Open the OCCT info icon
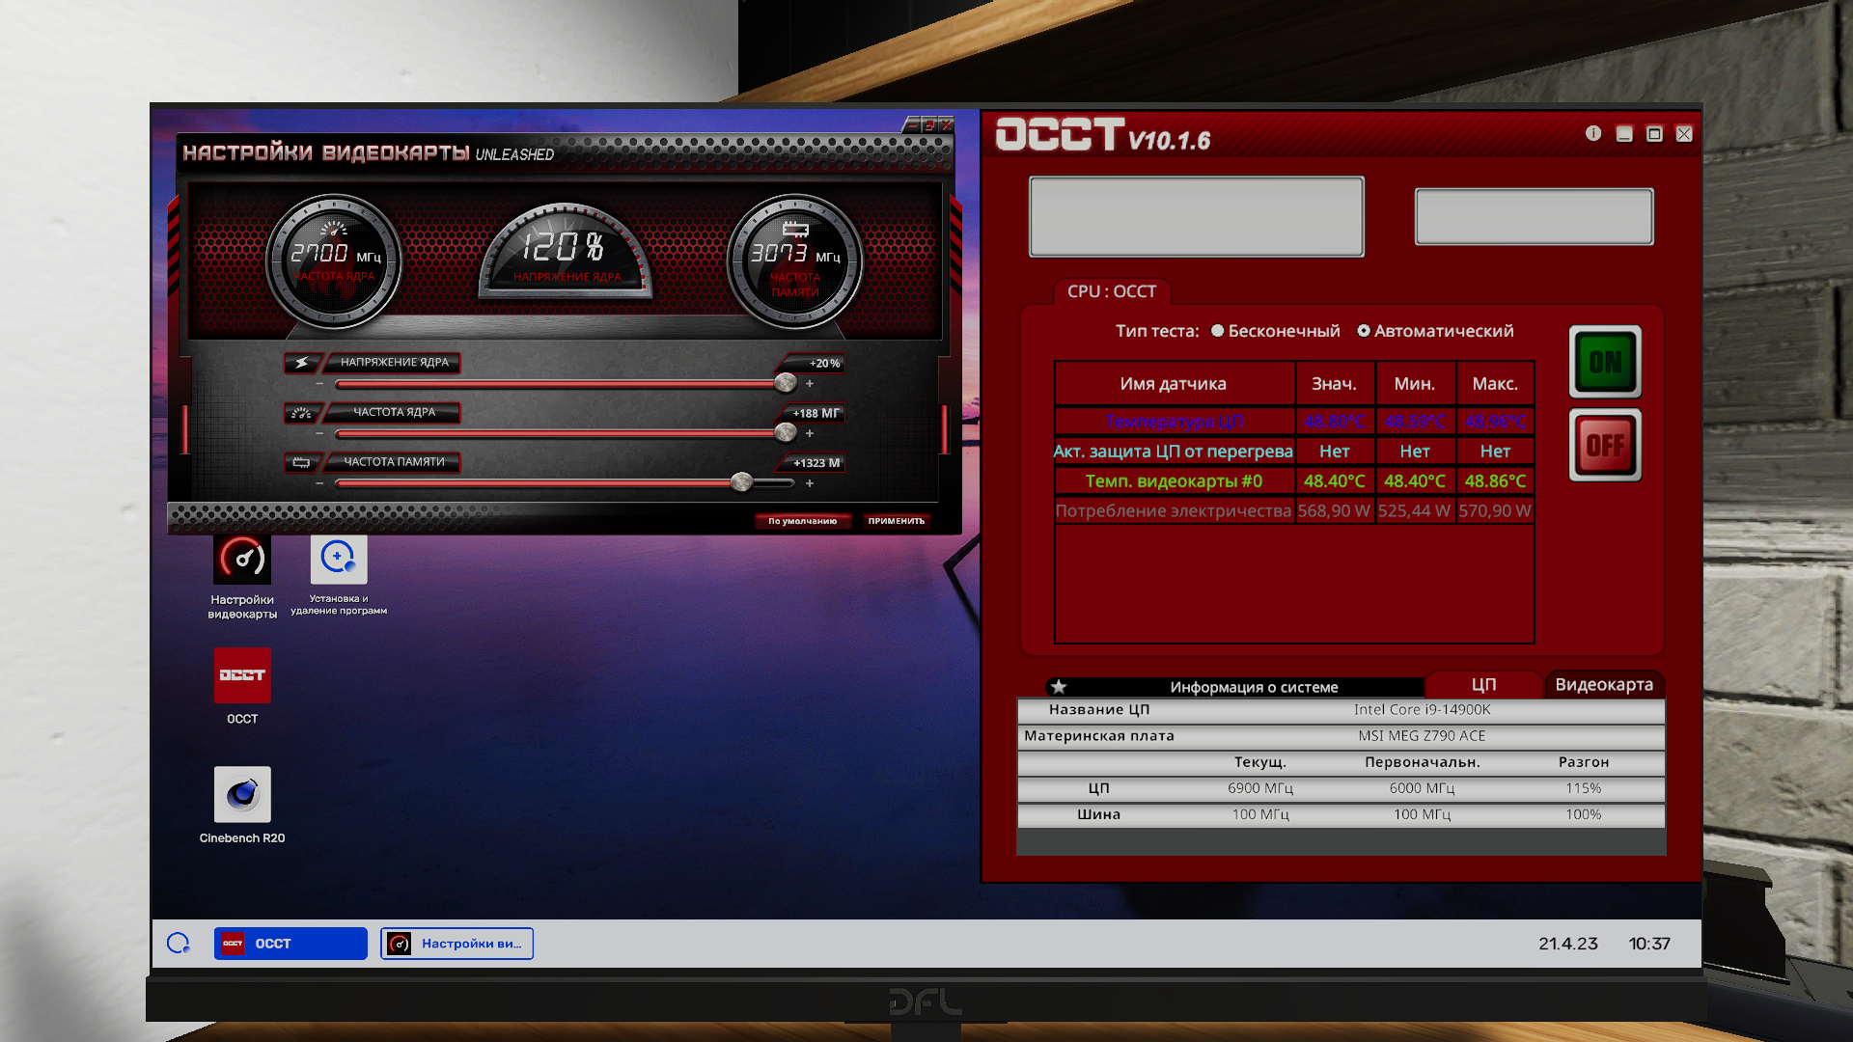The height and width of the screenshot is (1042, 1853). pos(1593,133)
